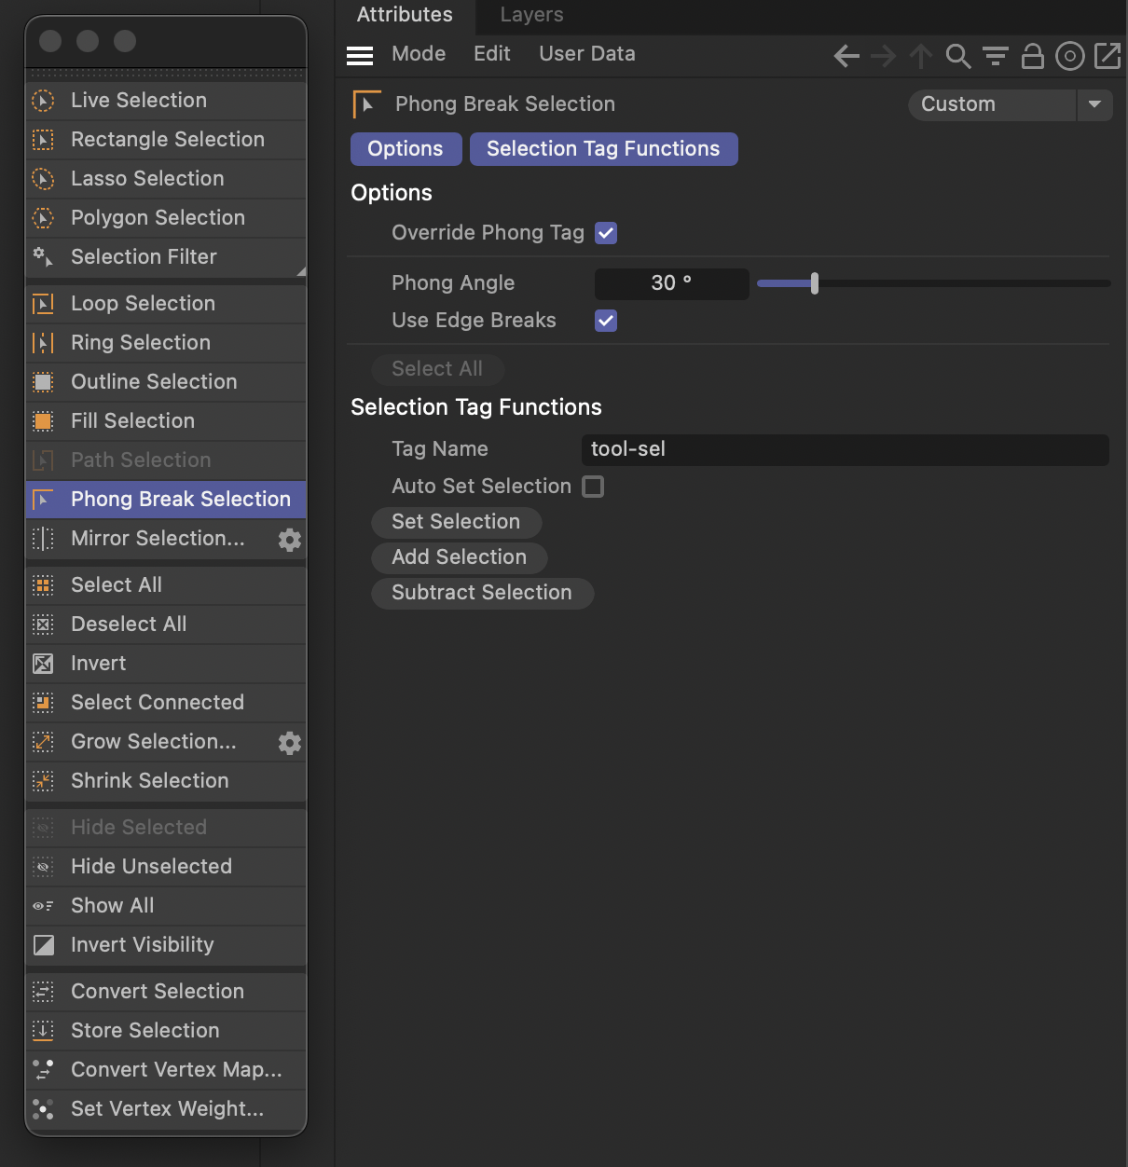Open the Edit menu
The height and width of the screenshot is (1167, 1128).
click(492, 54)
